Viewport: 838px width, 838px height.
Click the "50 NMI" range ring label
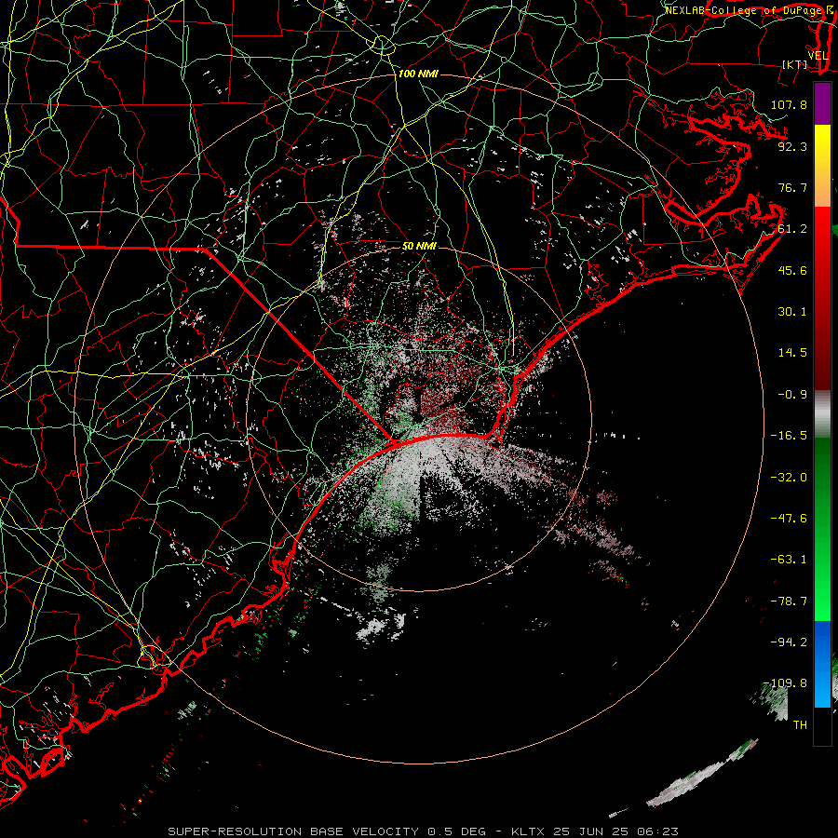419,246
